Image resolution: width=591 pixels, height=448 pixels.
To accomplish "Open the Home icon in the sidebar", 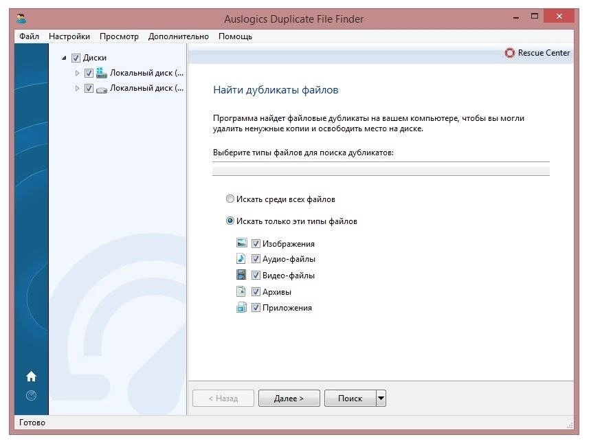I will (32, 376).
